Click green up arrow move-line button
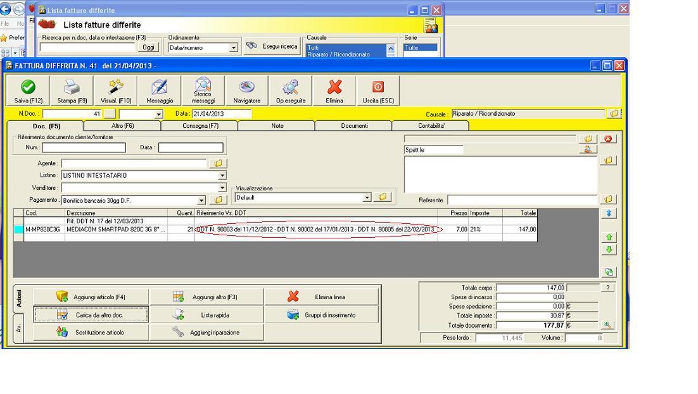Viewport: 698px width, 394px height. [x=609, y=237]
